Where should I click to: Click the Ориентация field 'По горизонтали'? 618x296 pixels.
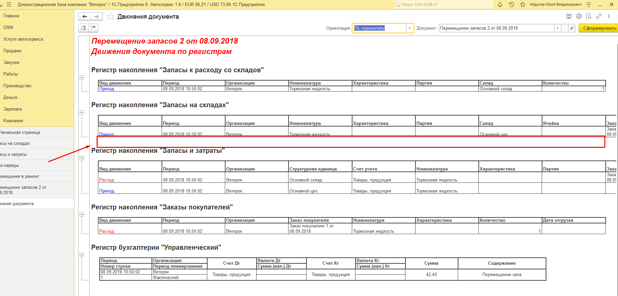coord(379,28)
